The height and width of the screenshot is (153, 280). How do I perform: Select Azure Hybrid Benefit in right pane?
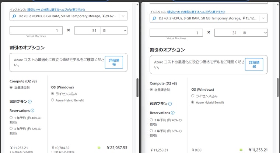click(193, 102)
